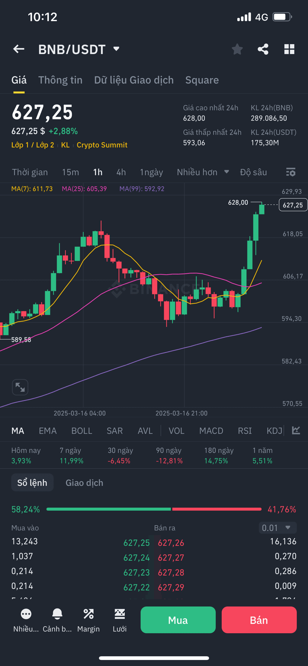Toggle the KDJ sub-indicator

[275, 430]
